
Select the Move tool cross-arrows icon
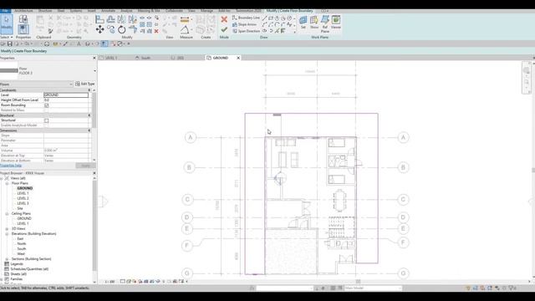(x=99, y=29)
